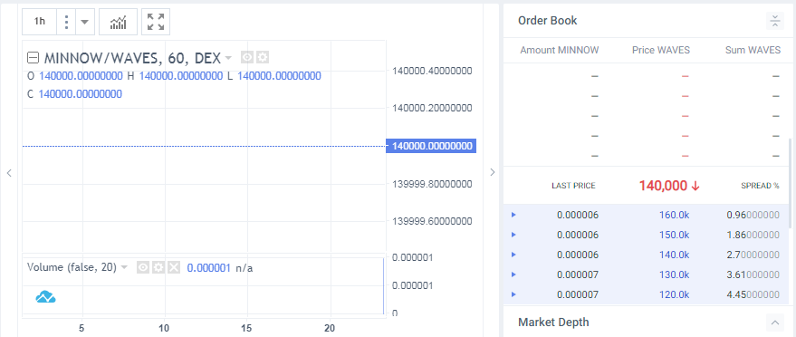Open the MINNOW/WAVES symbol dropdown arrow

click(228, 57)
